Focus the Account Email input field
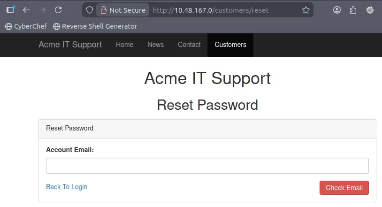This screenshot has width=382, height=207. pos(207,166)
